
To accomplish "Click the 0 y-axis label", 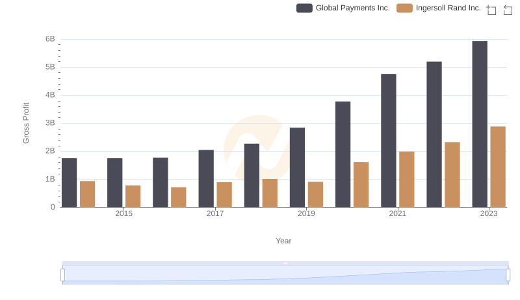I will click(x=53, y=207).
